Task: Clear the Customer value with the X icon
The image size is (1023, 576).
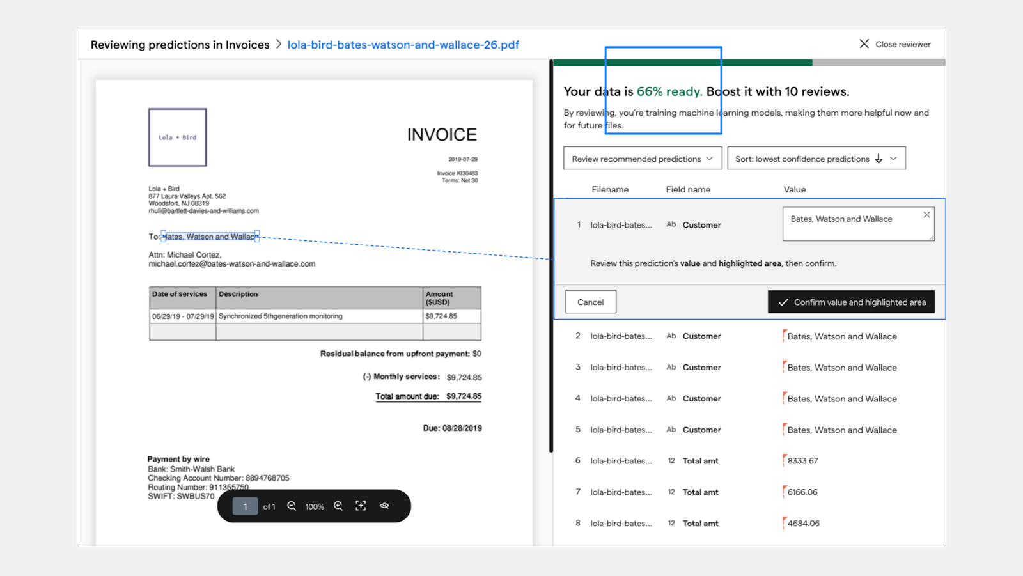Action: (926, 215)
